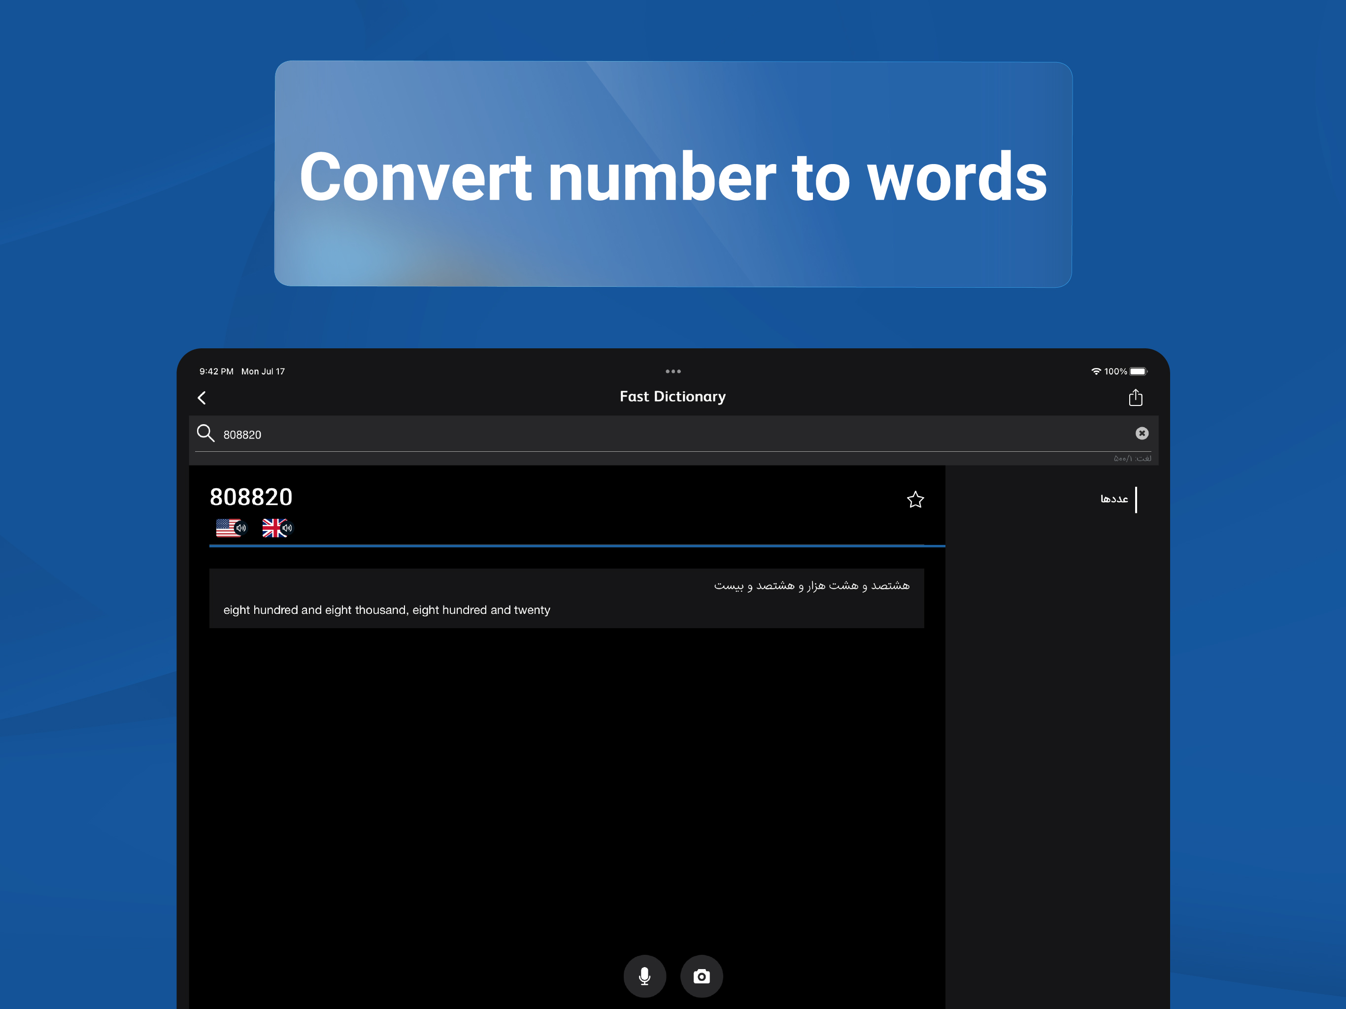Tap the back arrow icon
The height and width of the screenshot is (1009, 1346).
202,398
